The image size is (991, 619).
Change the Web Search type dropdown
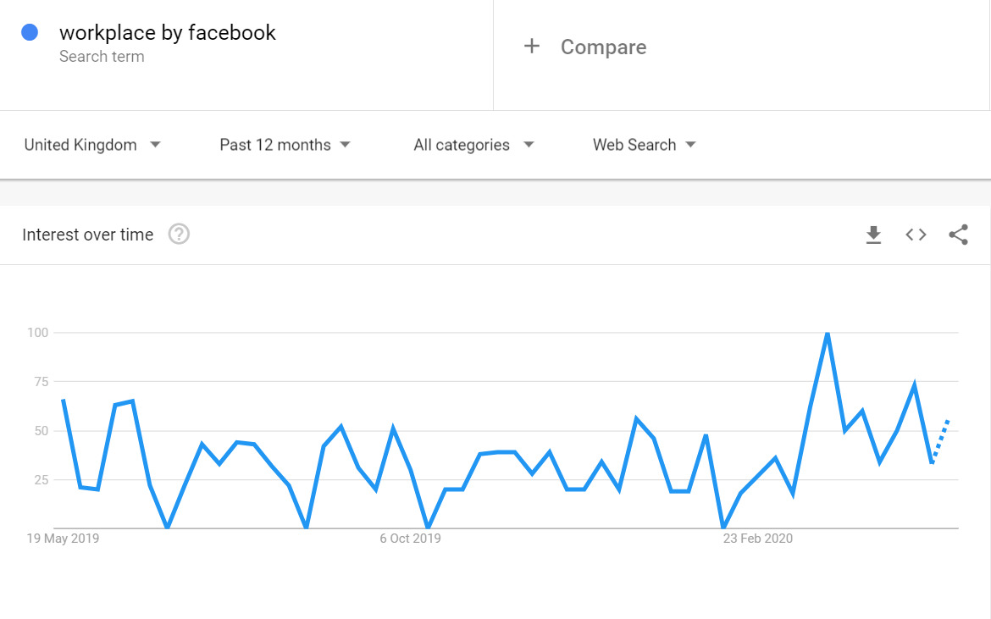(644, 145)
